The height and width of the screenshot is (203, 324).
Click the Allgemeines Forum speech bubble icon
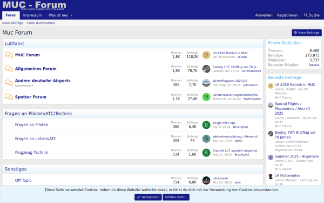click(x=9, y=69)
